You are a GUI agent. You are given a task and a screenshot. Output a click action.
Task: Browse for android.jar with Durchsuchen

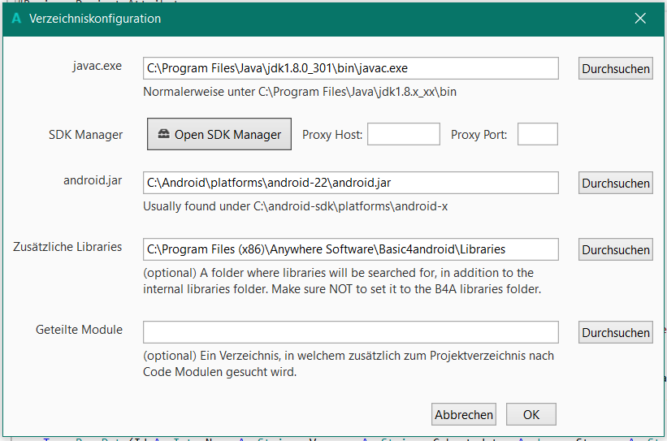[x=616, y=184]
